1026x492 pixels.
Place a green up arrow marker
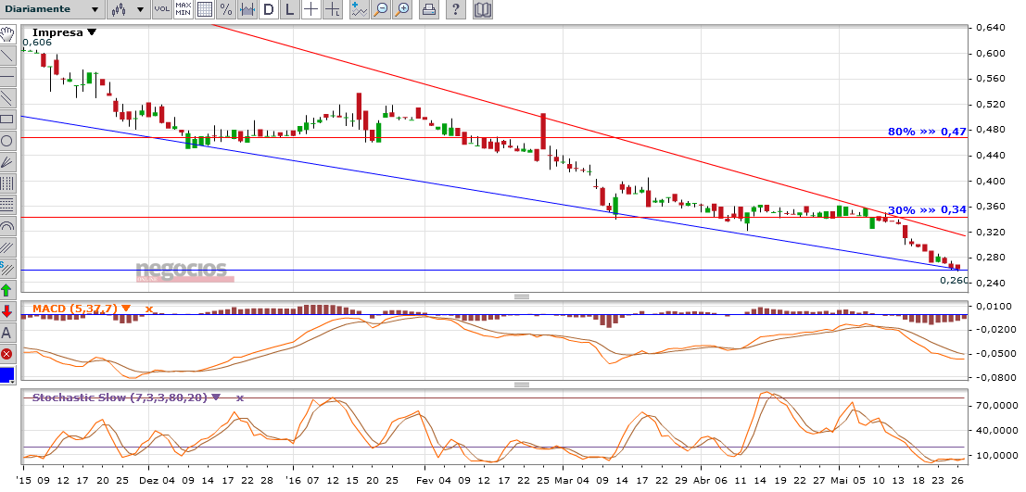click(7, 289)
